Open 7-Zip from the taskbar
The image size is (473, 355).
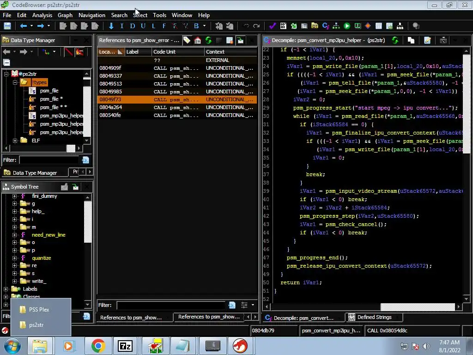[x=125, y=346]
